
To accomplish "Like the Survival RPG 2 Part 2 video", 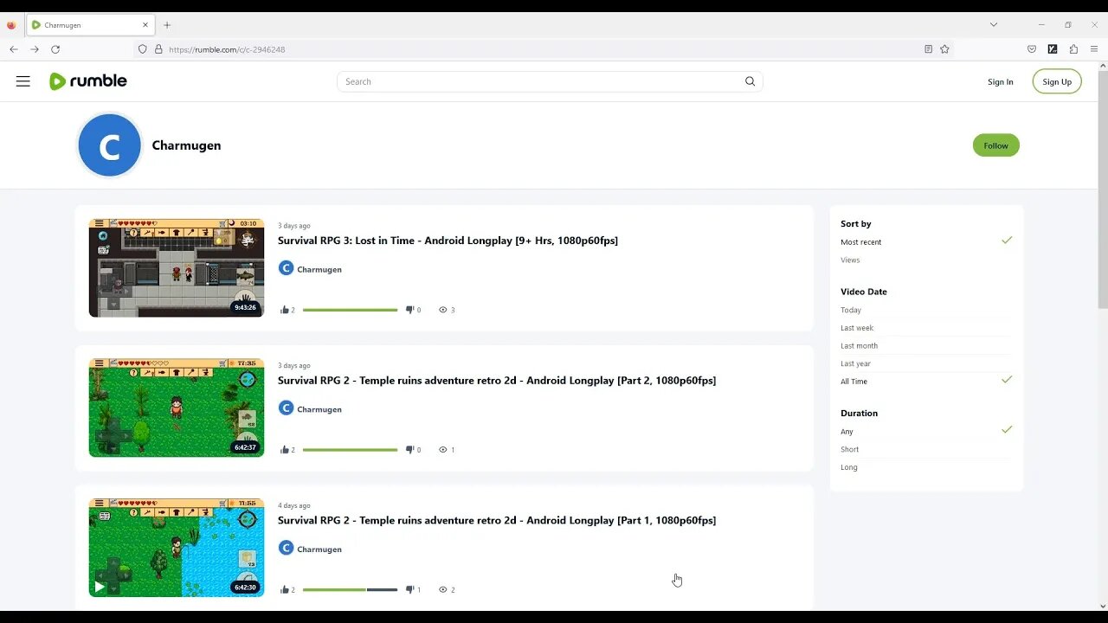I will (x=285, y=450).
